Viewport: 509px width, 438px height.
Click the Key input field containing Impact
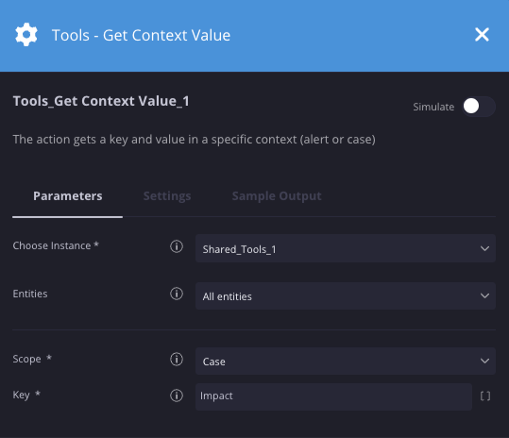pos(333,396)
